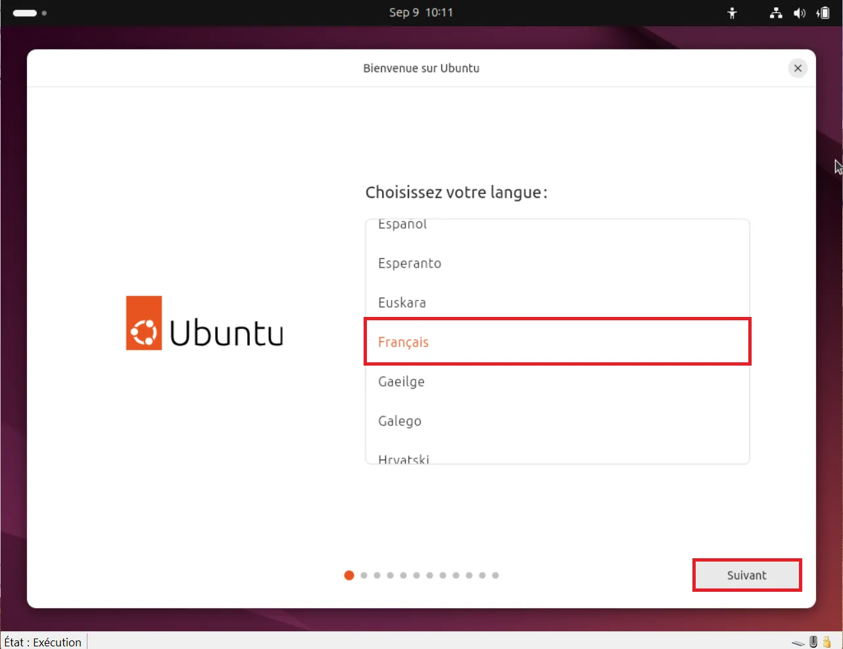Image resolution: width=843 pixels, height=649 pixels.
Task: Open the accessibility menu in top bar
Action: 732,13
